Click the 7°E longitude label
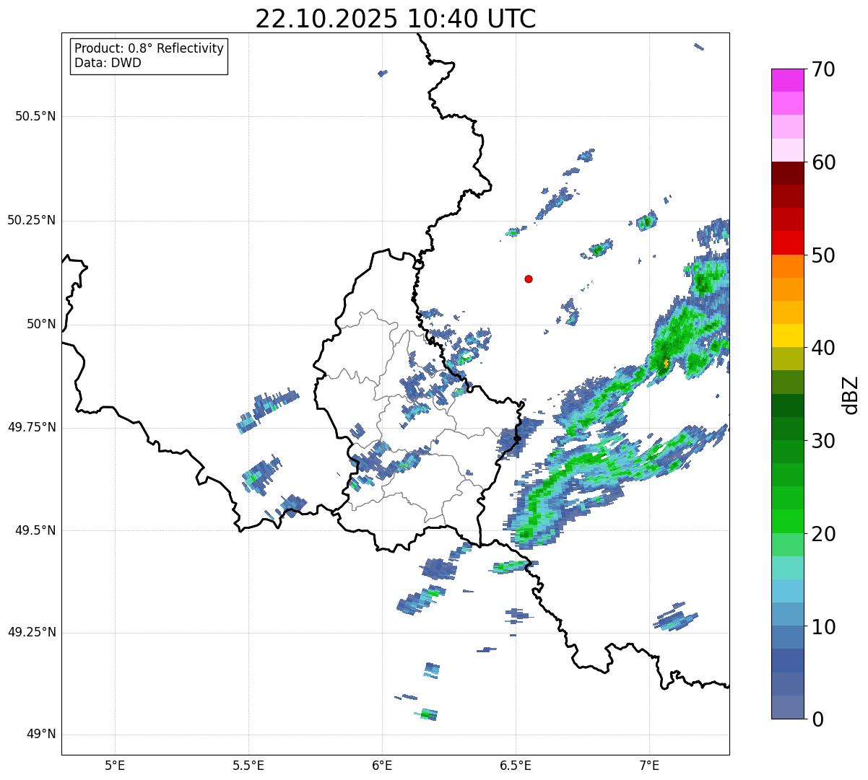The height and width of the screenshot is (780, 868). click(x=649, y=765)
